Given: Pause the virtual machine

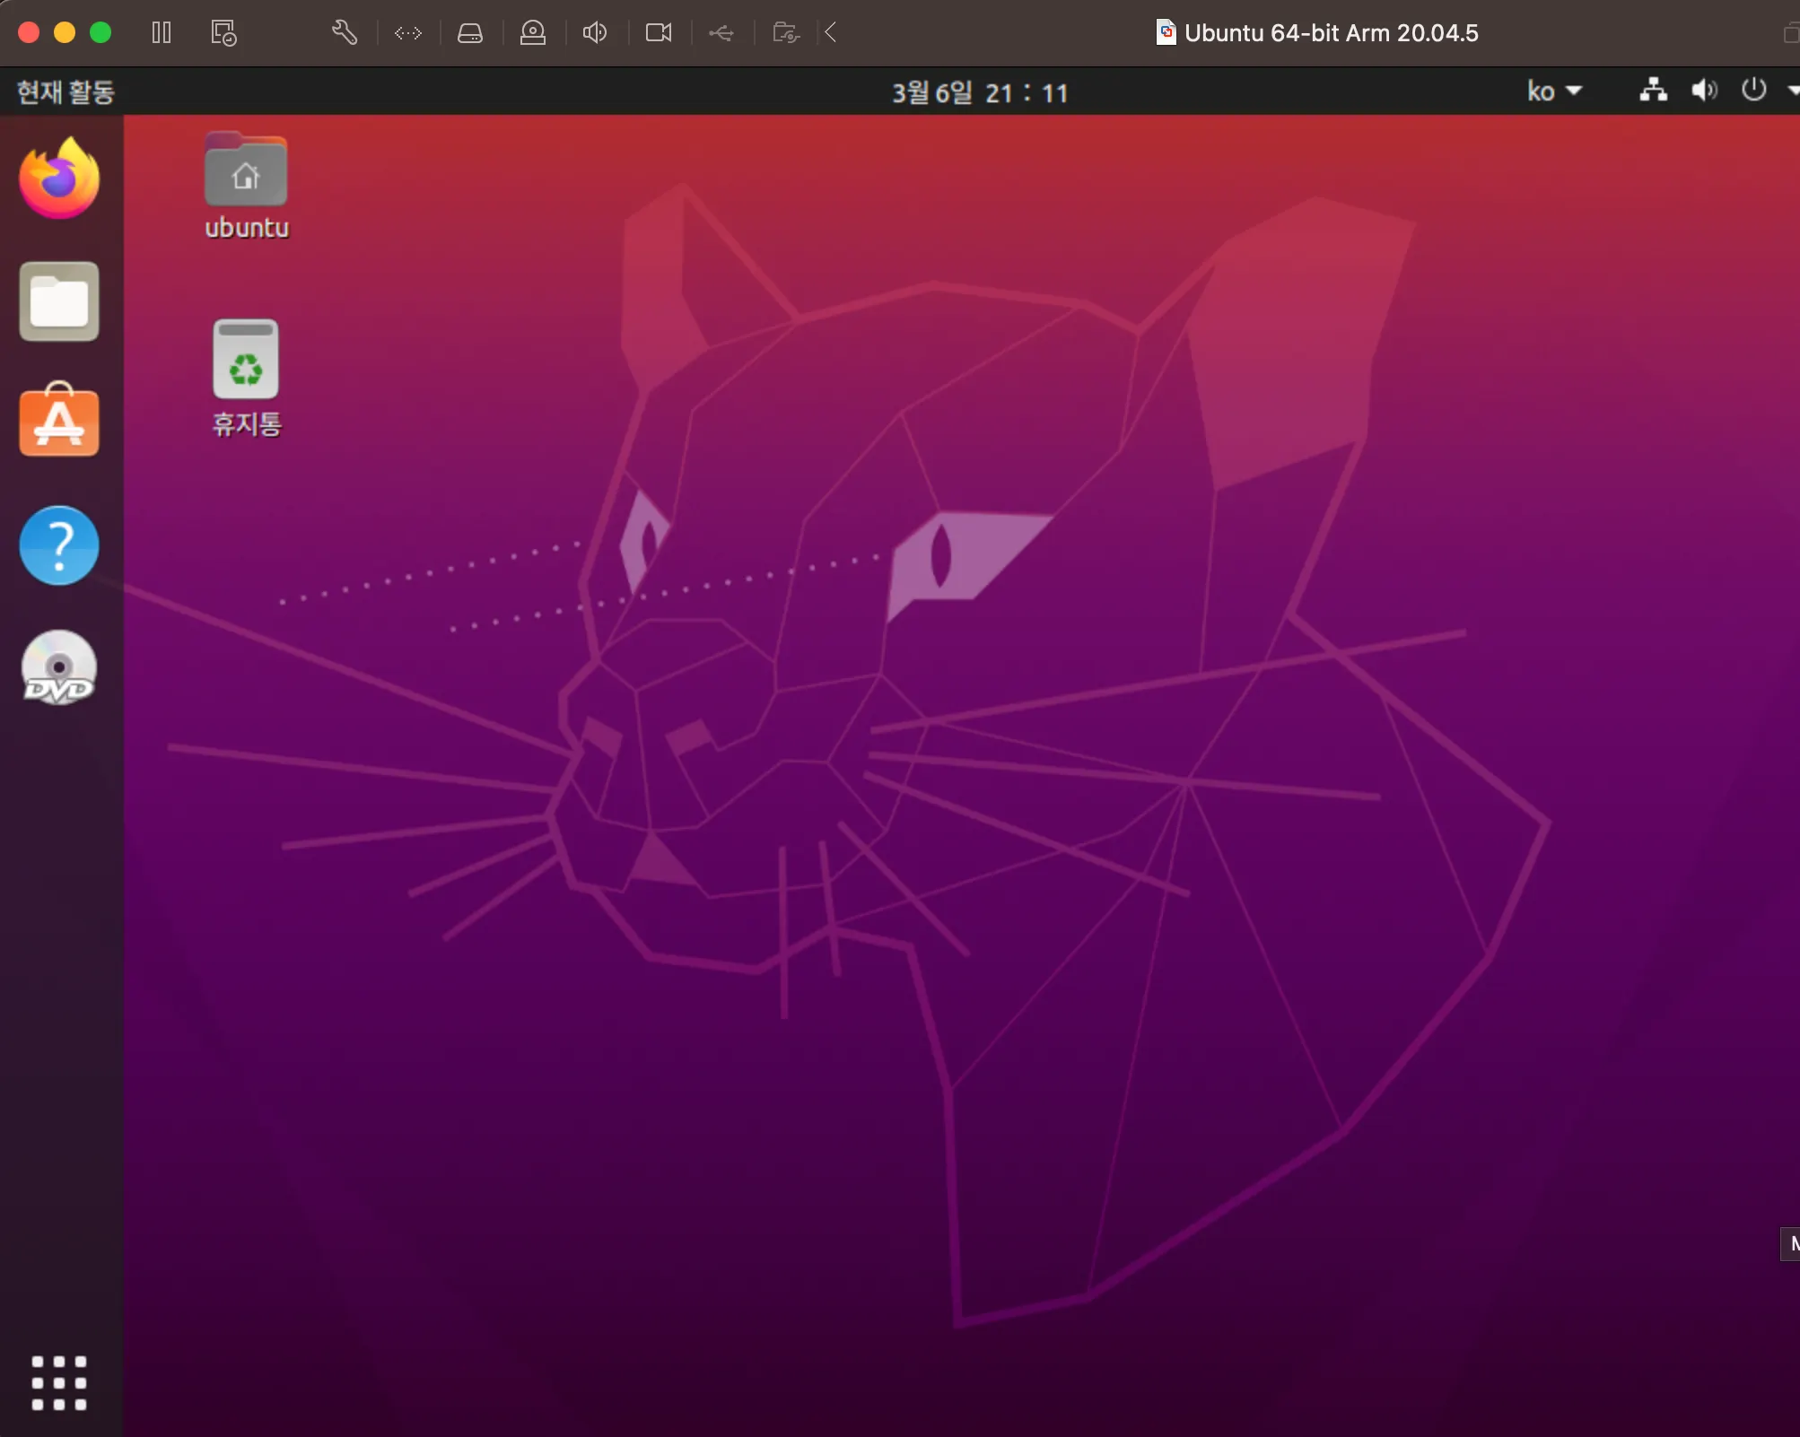Looking at the screenshot, I should 162,33.
